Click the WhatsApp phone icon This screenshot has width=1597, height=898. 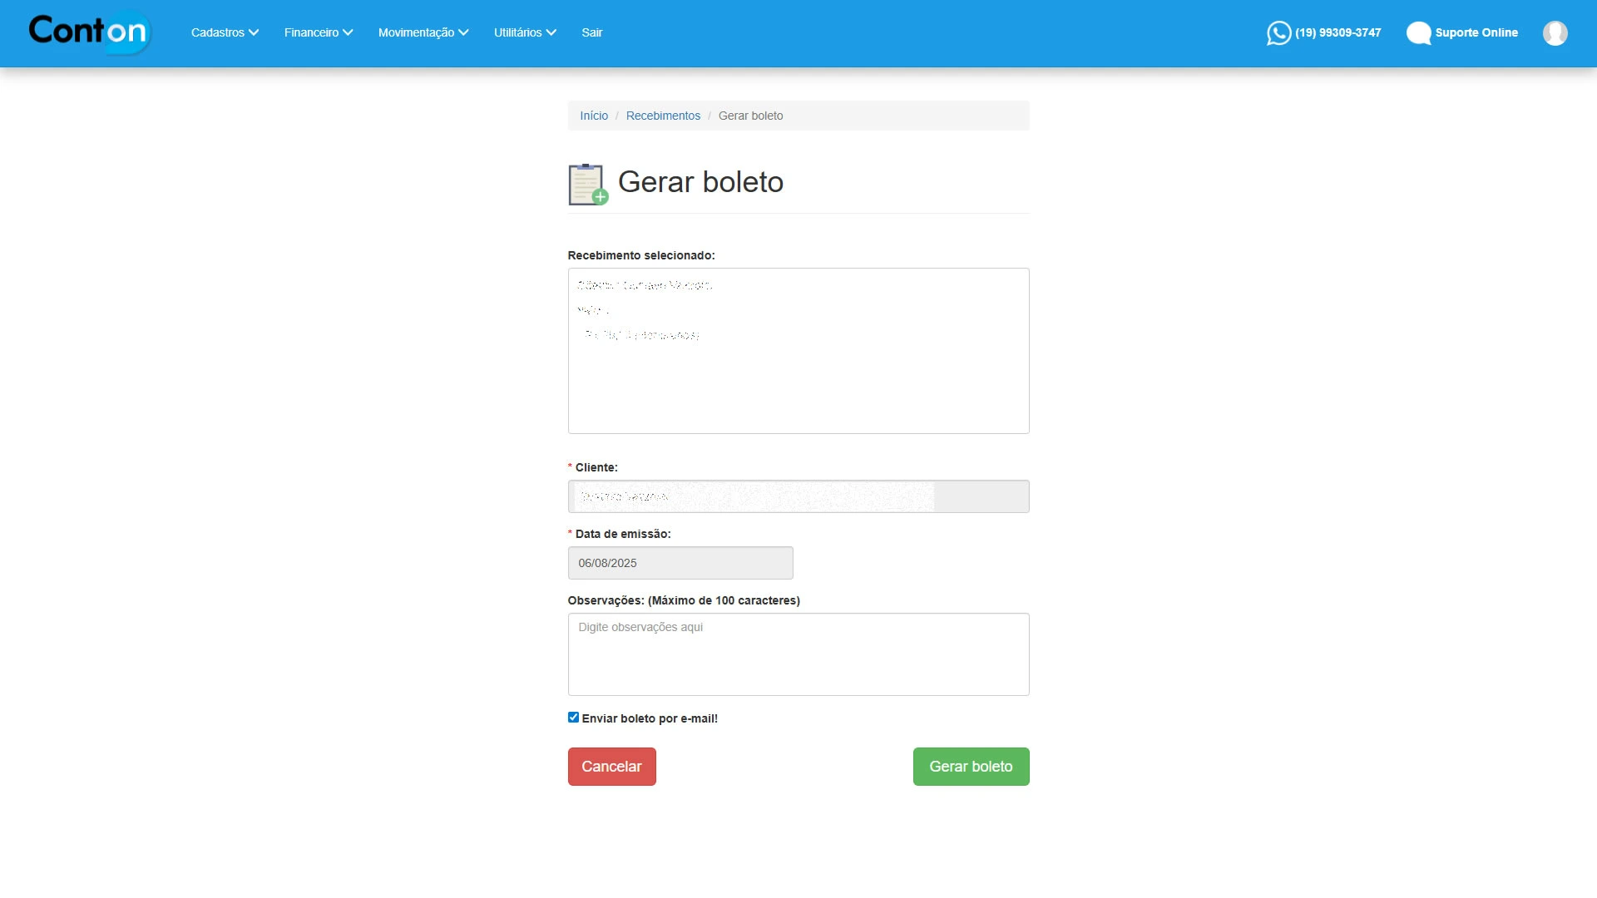(1278, 33)
